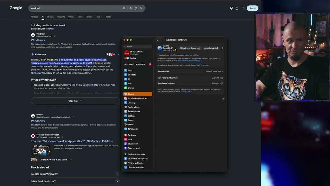Go back in System Settings
The width and height of the screenshot is (330, 186).
[x=157, y=40]
